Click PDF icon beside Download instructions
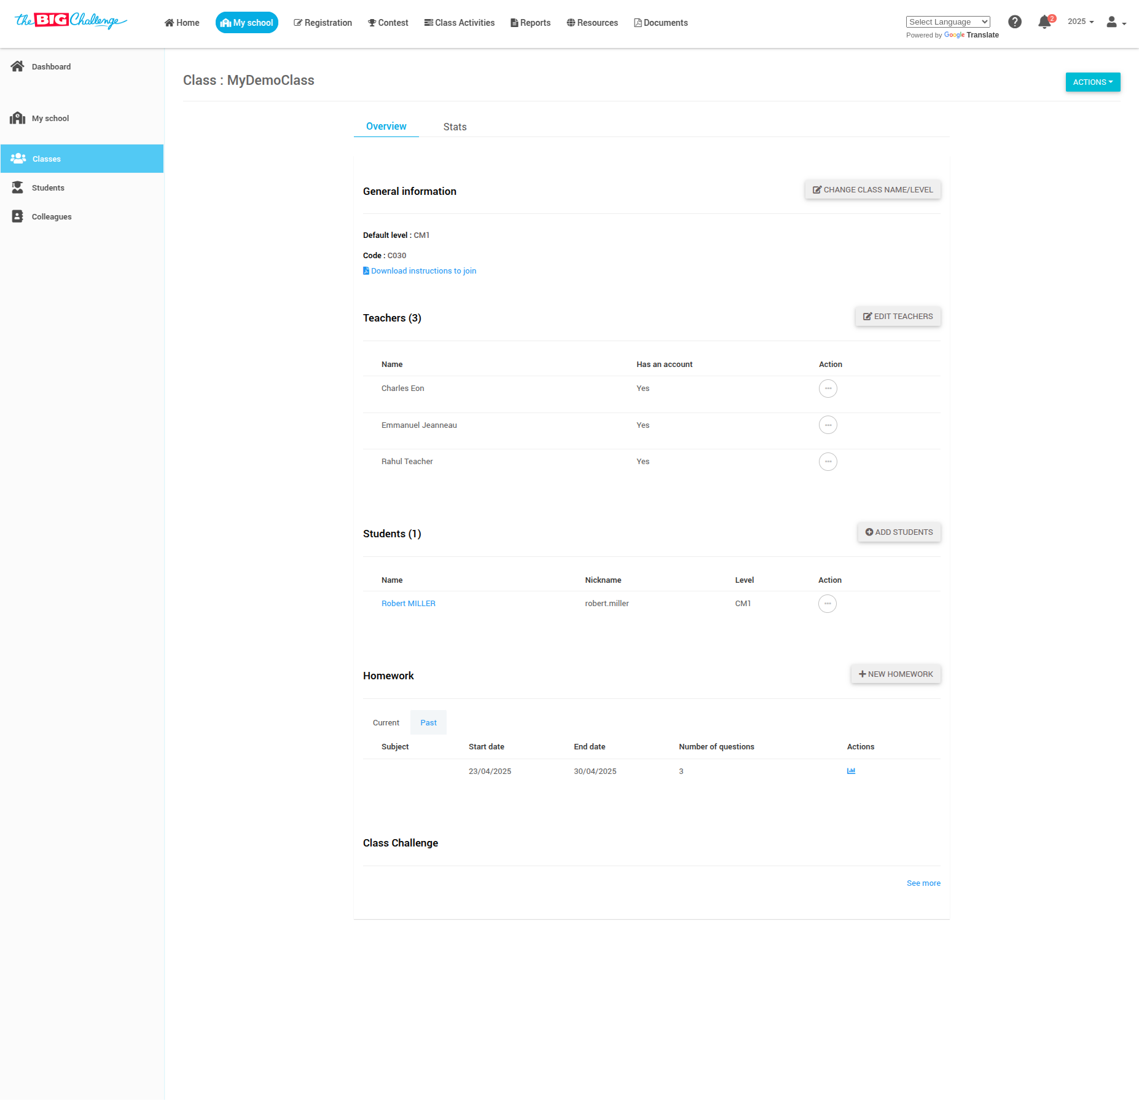The height and width of the screenshot is (1101, 1139). pyautogui.click(x=366, y=271)
